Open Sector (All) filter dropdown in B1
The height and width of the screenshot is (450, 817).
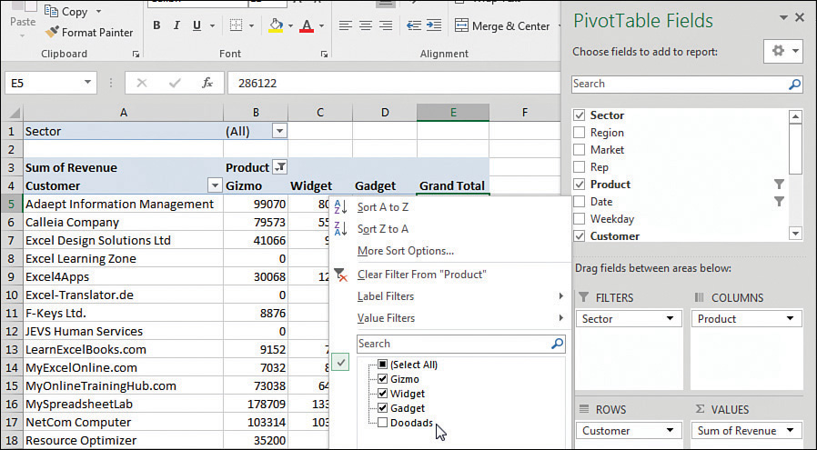click(280, 131)
